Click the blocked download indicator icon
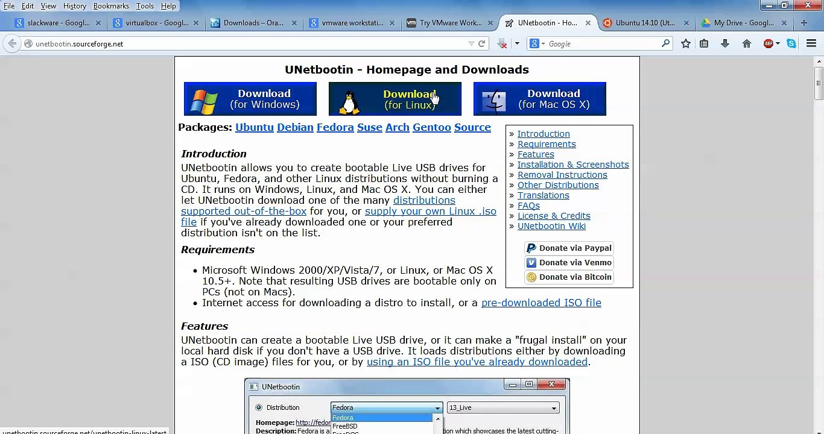 502,43
